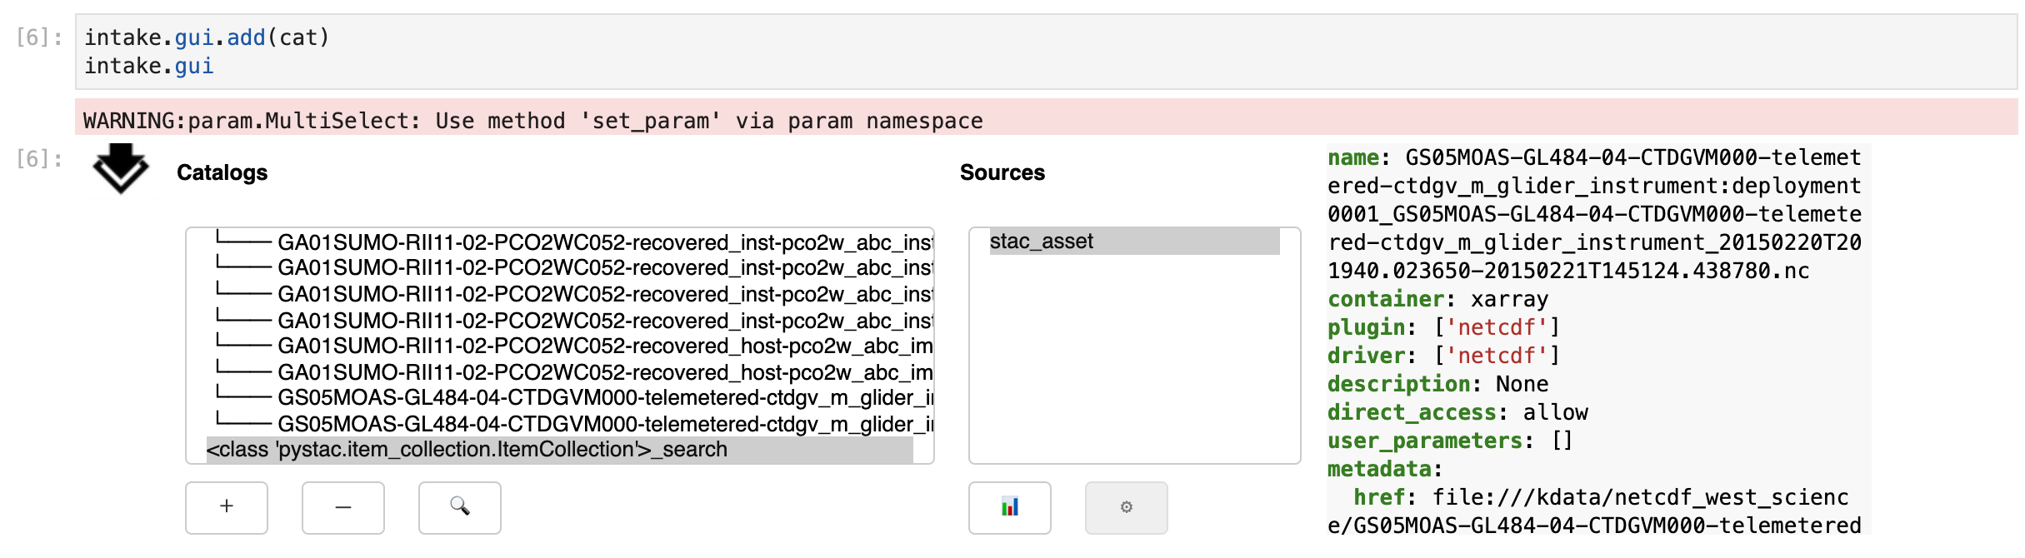Viewport: 2025px width, 558px height.
Task: Click the Catalogs panel heading
Action: pos(222,172)
